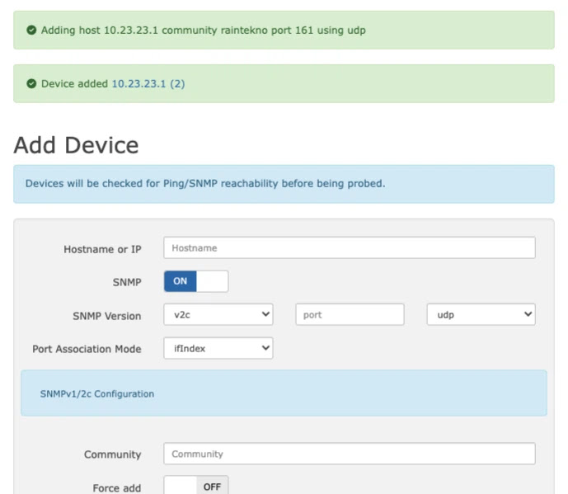The height and width of the screenshot is (494, 568).
Task: Focus the Hostname input field
Action: [349, 247]
